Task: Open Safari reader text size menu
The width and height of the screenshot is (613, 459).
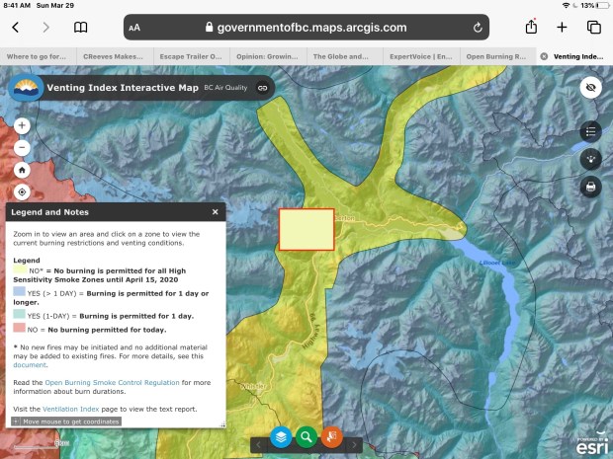Action: pos(134,28)
